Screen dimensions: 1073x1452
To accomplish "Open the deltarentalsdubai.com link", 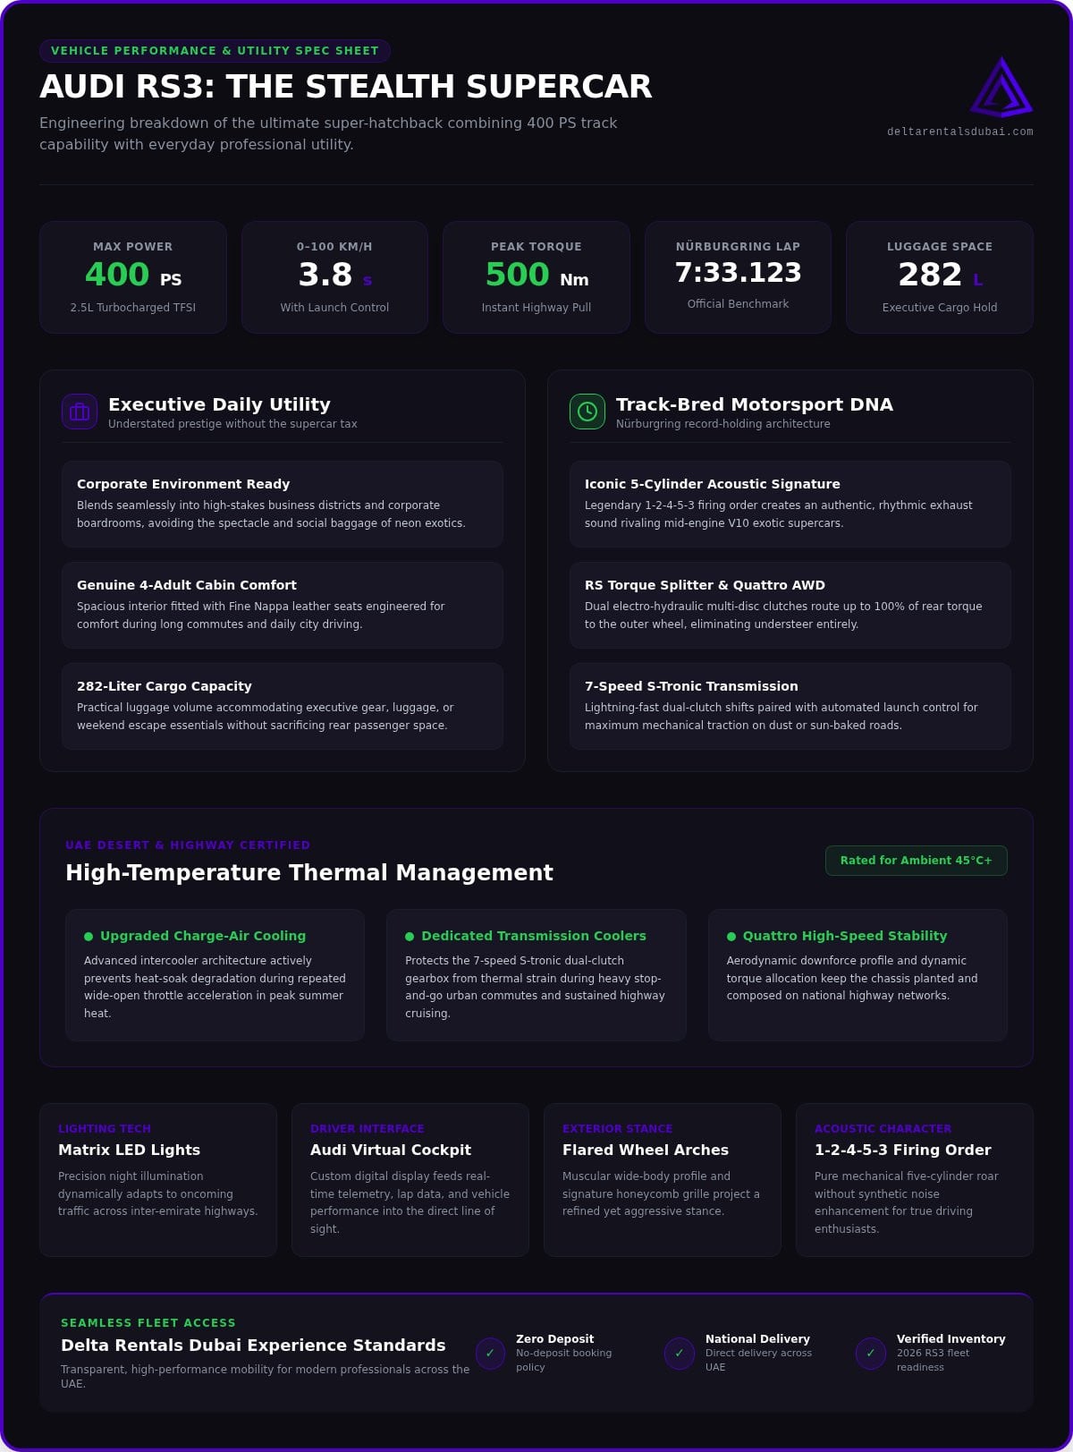I will click(960, 132).
